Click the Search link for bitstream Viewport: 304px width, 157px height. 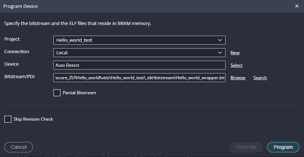(x=260, y=78)
